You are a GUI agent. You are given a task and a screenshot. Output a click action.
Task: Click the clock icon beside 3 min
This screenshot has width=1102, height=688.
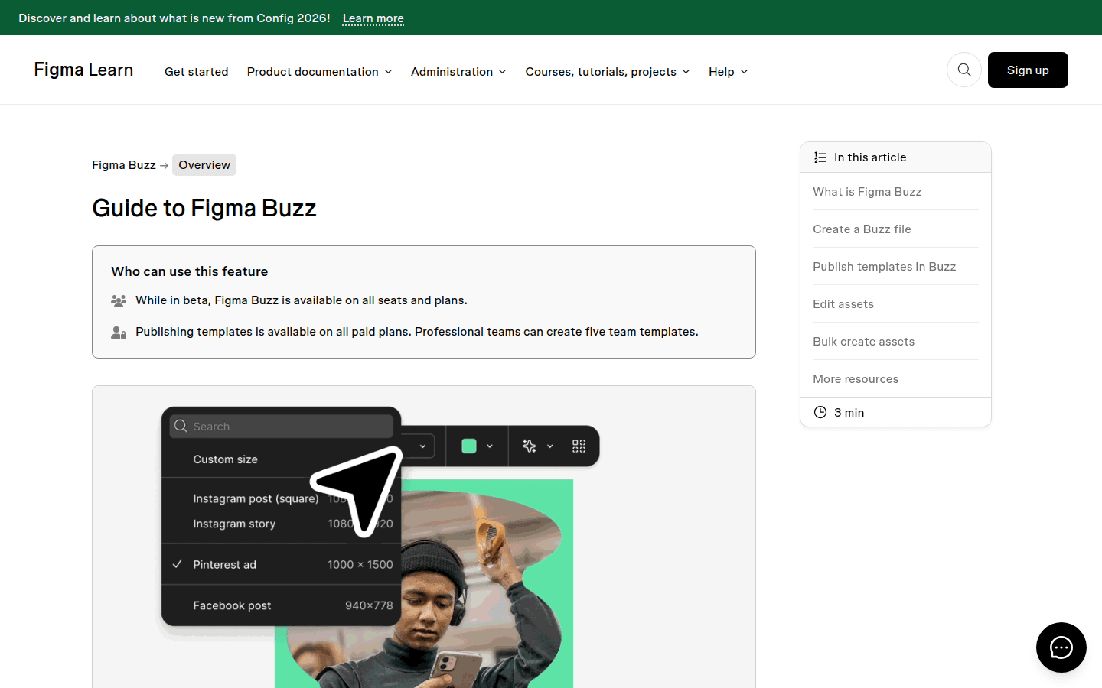[820, 412]
